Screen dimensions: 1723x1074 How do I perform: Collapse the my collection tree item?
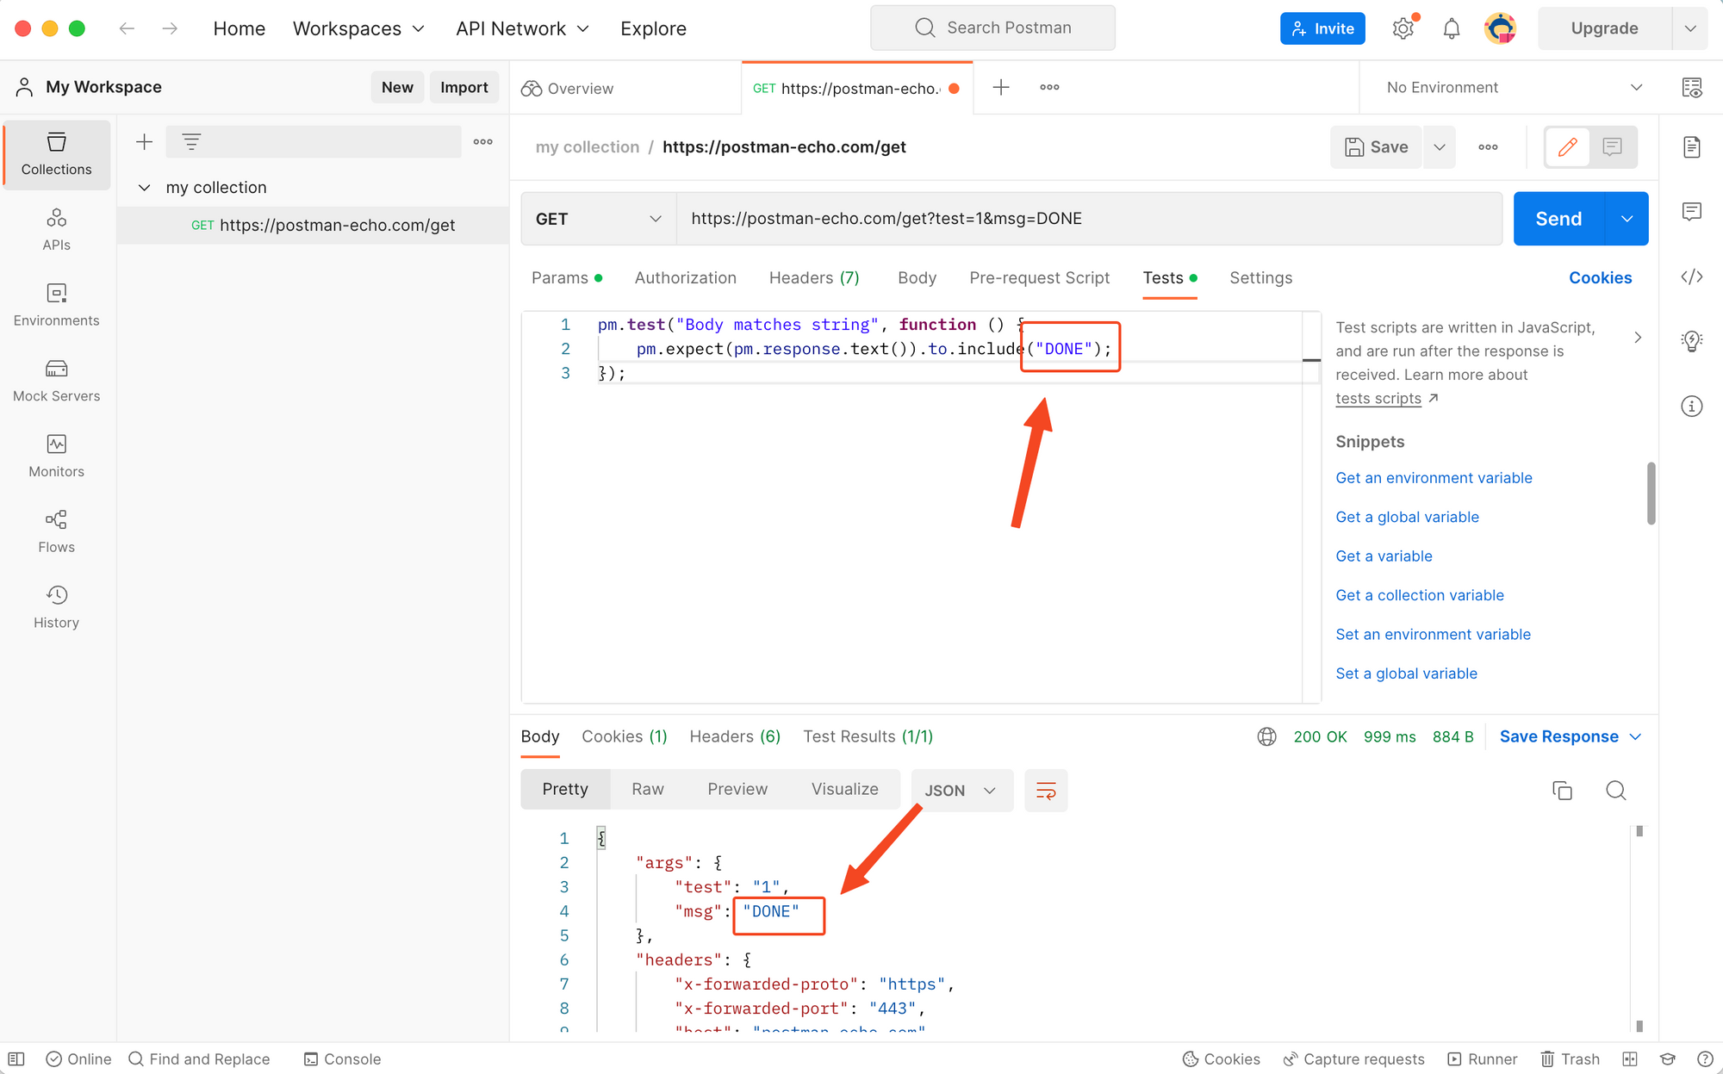coord(145,188)
